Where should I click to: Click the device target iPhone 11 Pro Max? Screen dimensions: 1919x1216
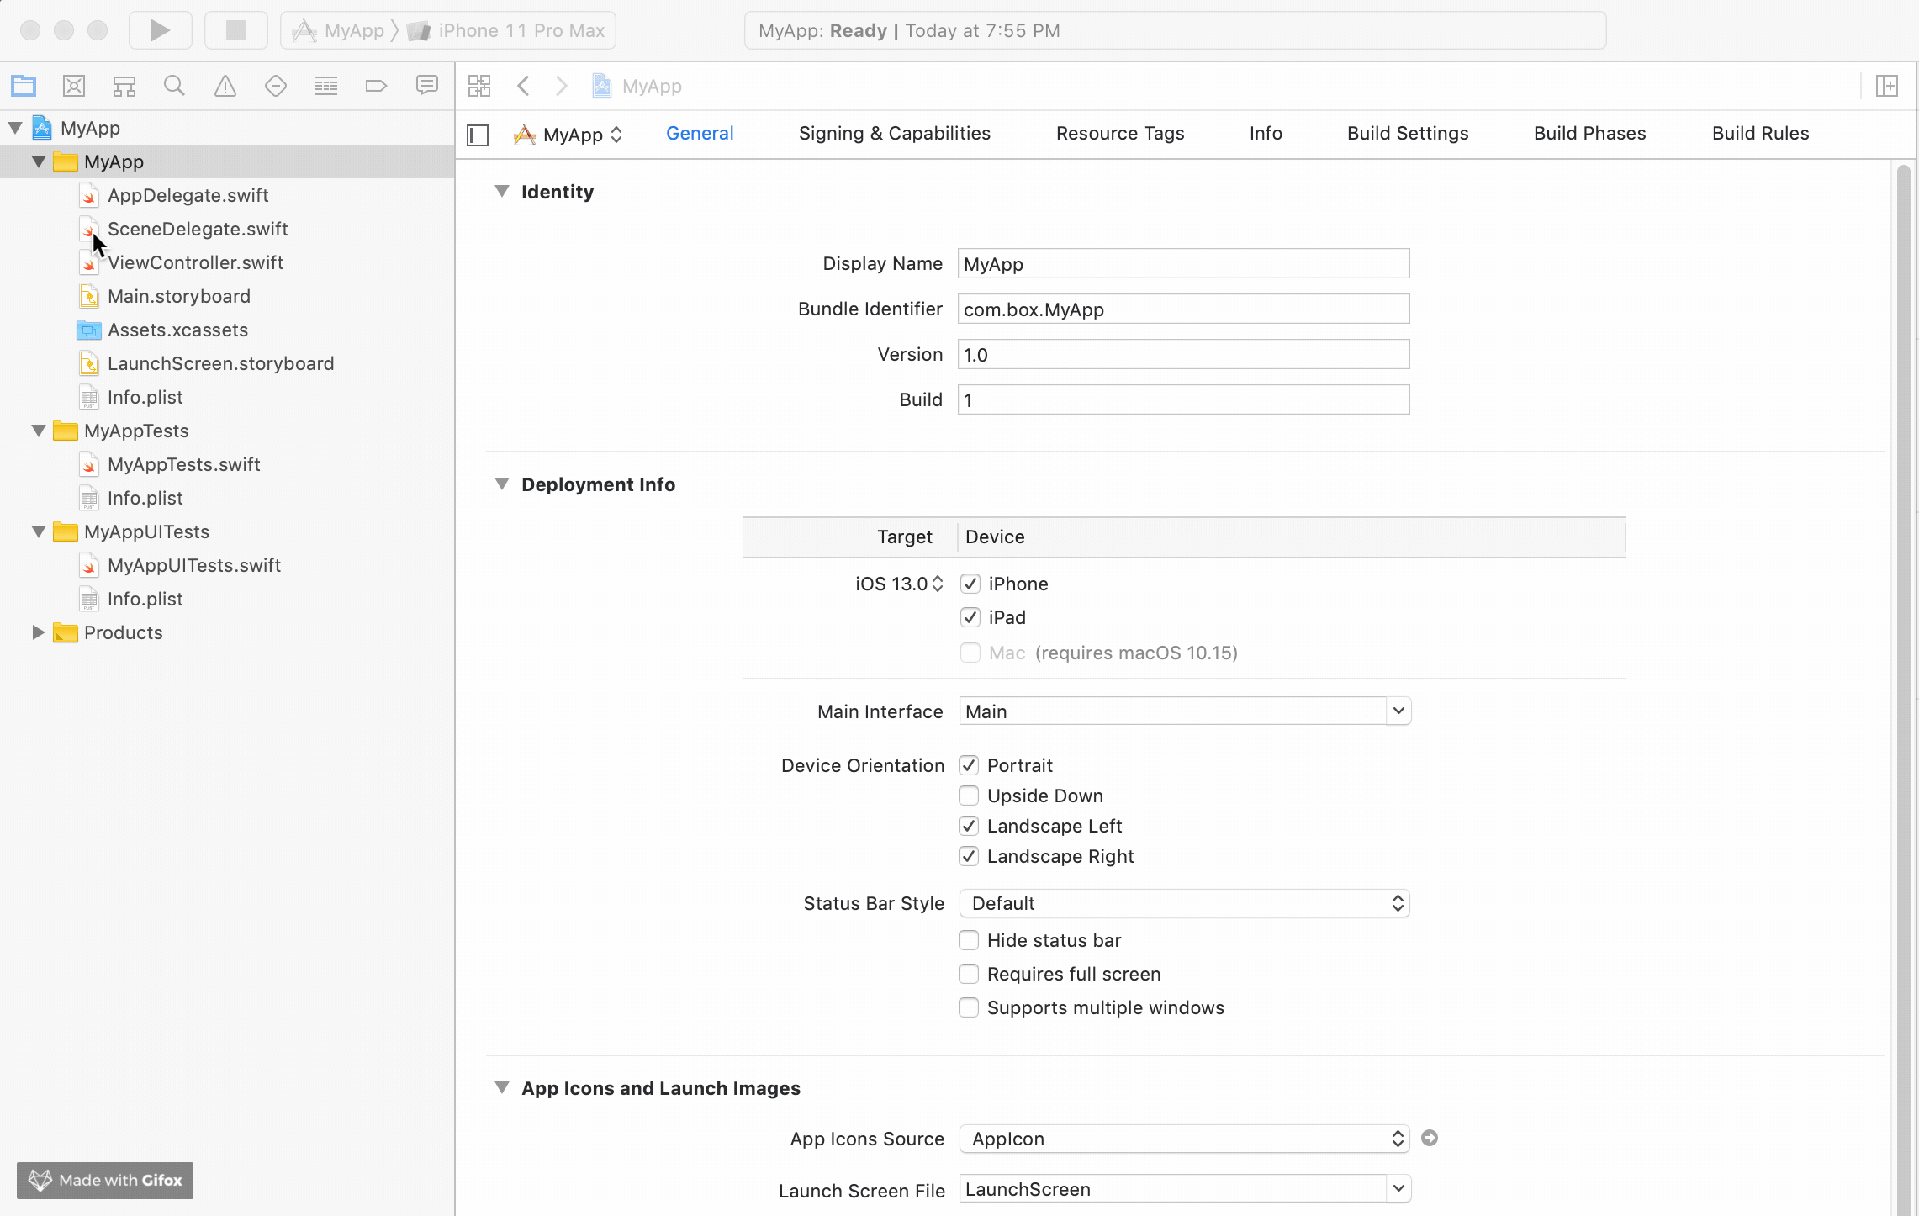[x=517, y=31]
